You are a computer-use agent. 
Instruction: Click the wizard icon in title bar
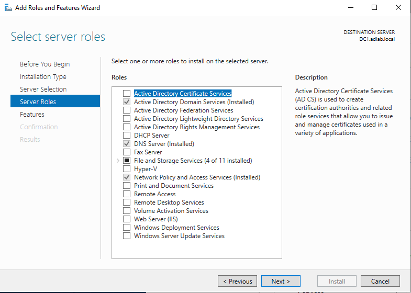[8, 8]
